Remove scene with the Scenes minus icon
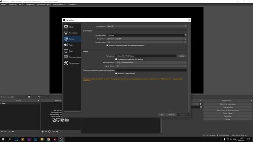The height and width of the screenshot is (142, 253). [x=5, y=131]
